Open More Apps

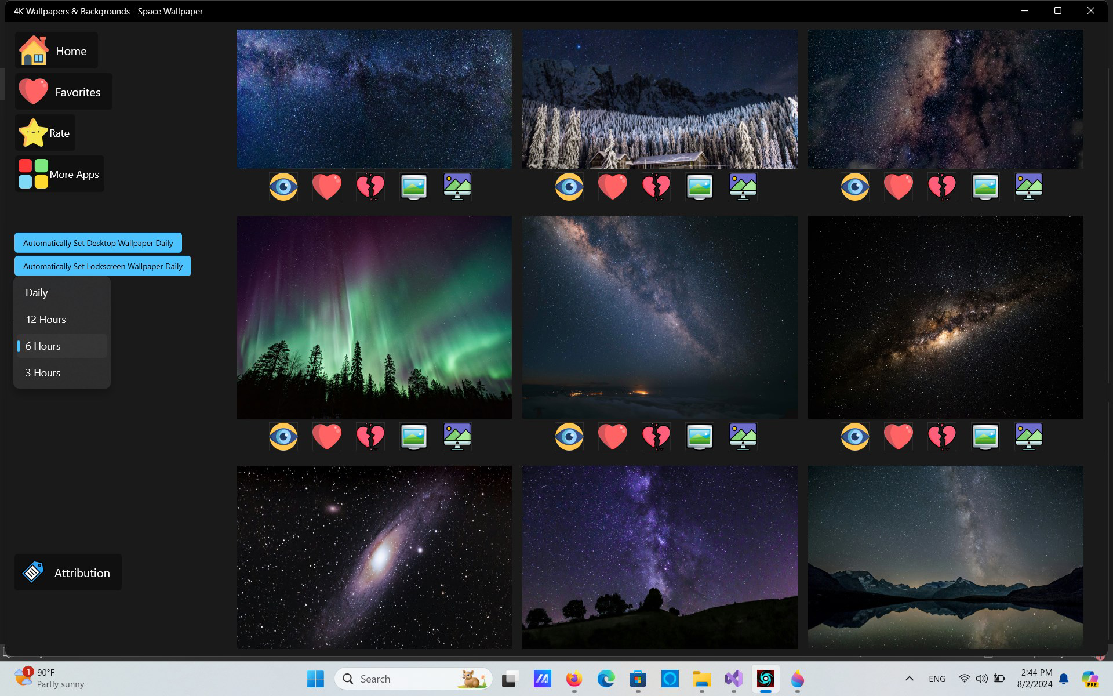[60, 174]
